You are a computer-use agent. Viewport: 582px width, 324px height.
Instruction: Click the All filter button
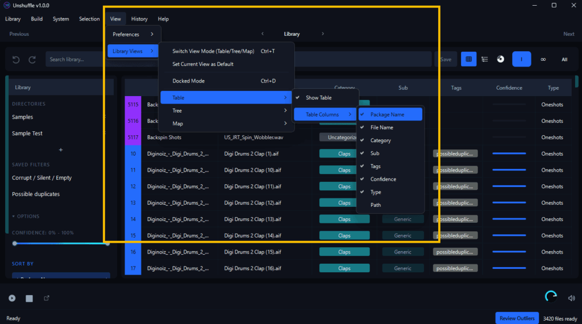click(564, 59)
